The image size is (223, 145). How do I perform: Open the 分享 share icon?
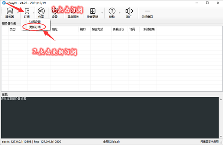[41, 11]
